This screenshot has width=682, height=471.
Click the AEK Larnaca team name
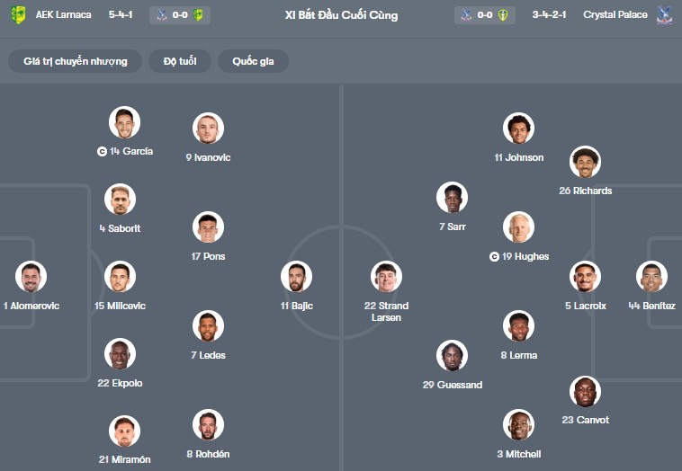click(64, 15)
